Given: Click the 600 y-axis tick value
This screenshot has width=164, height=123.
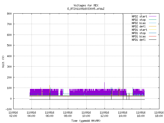Looking at the screenshot, I should (x=9, y=35).
